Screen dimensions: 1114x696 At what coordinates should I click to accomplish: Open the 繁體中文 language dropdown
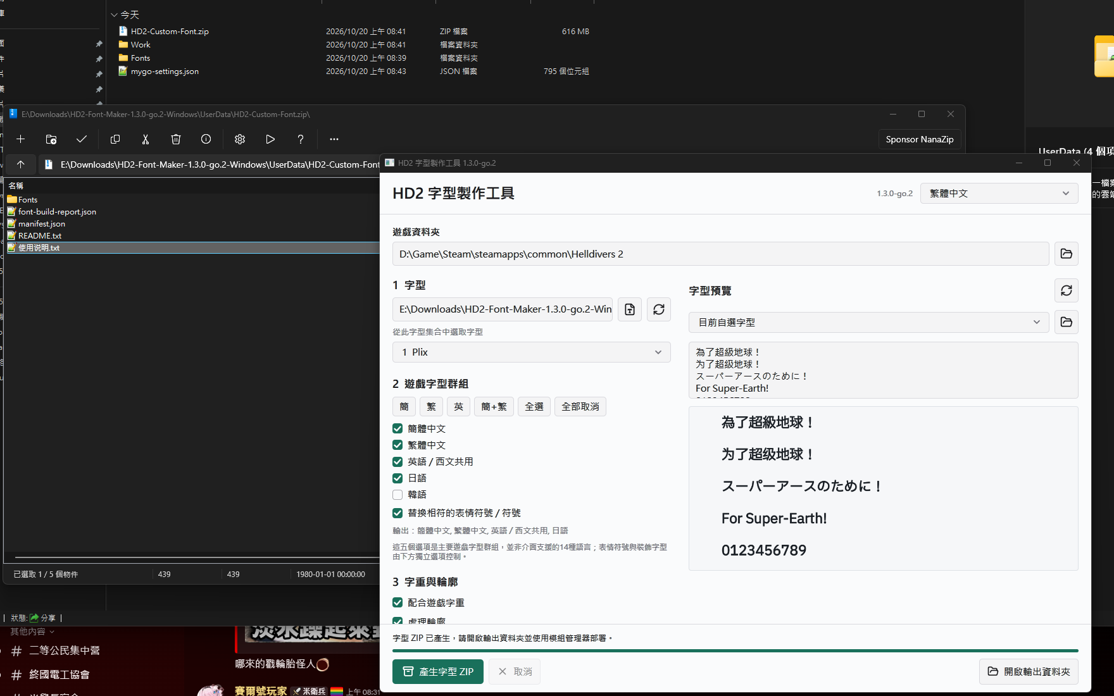(x=999, y=194)
